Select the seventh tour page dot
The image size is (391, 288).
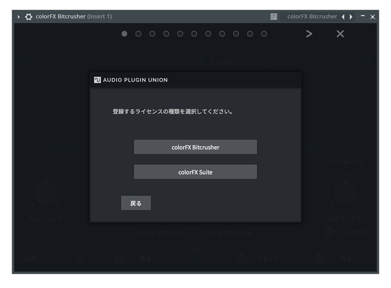click(208, 34)
